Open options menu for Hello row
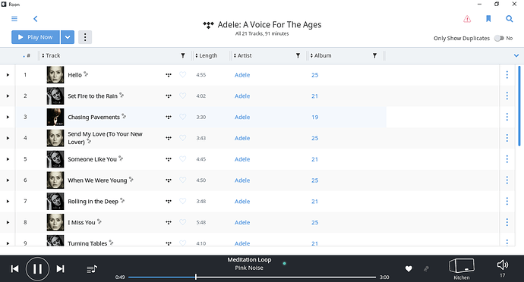The height and width of the screenshot is (282, 524). 507,75
